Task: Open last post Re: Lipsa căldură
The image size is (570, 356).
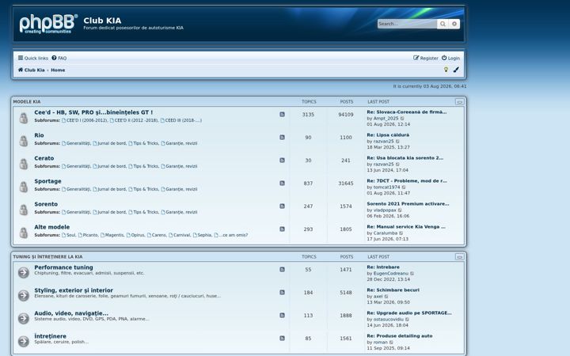Action: pyautogui.click(x=388, y=134)
